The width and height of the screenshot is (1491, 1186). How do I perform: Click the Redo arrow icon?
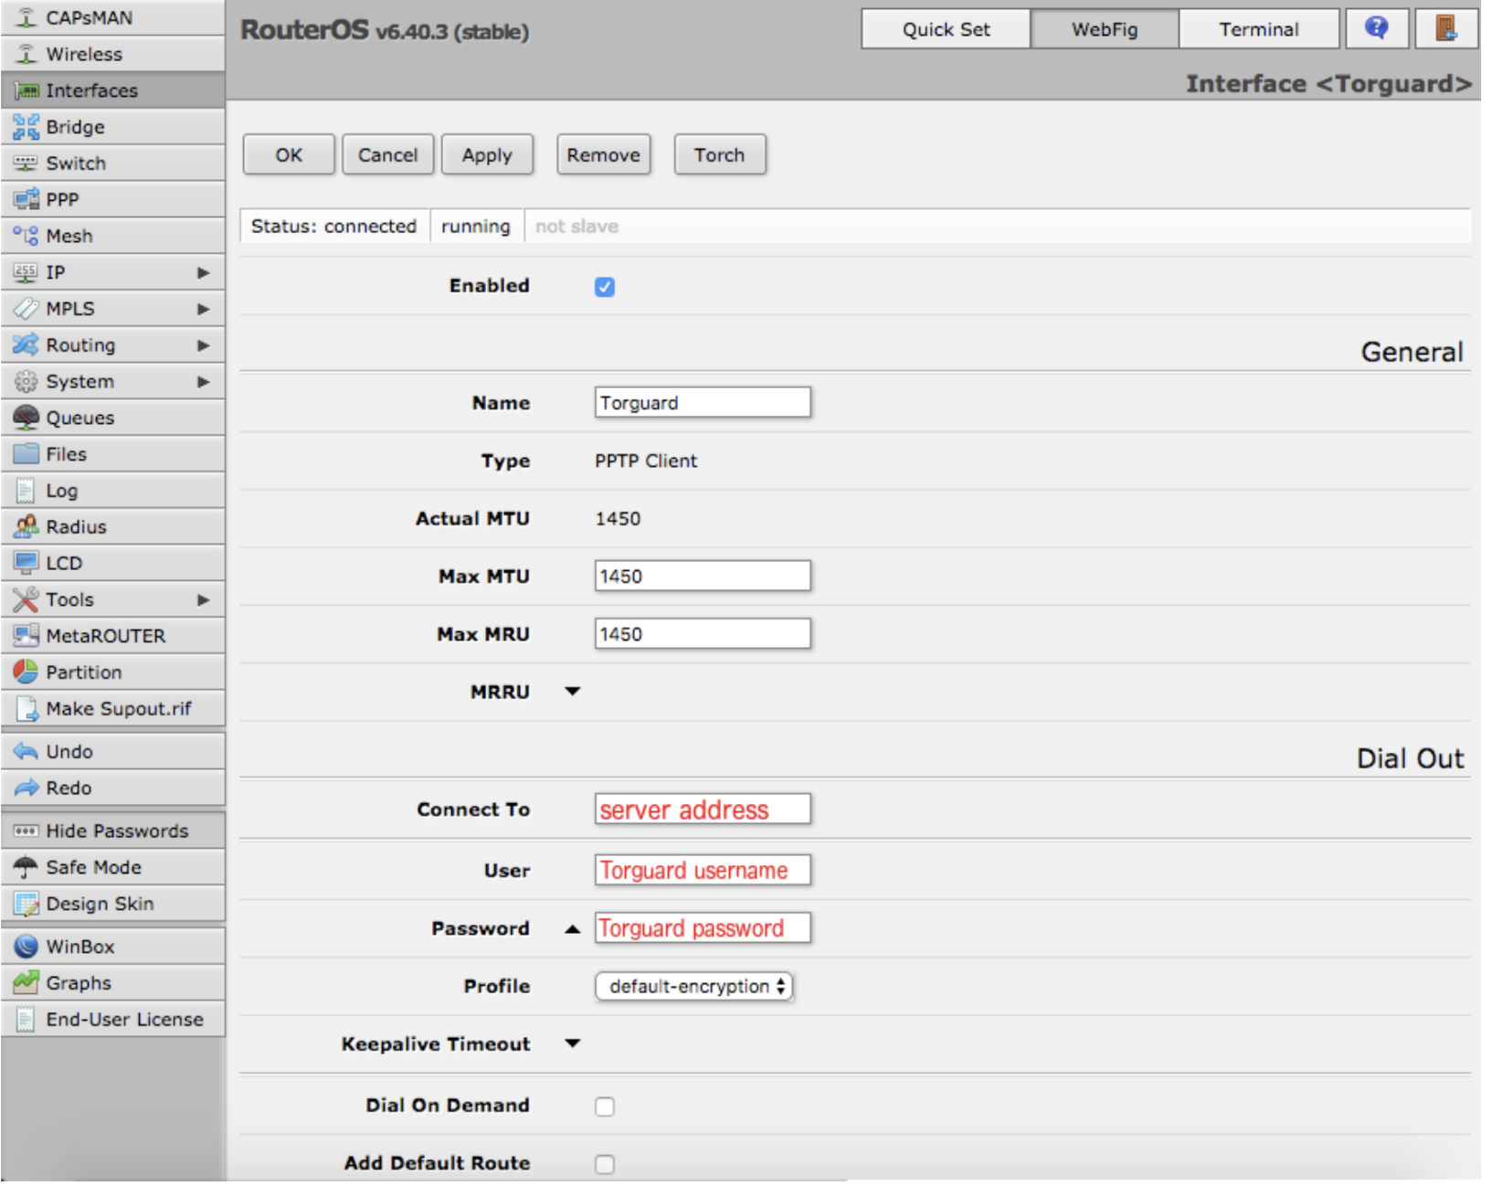[26, 788]
